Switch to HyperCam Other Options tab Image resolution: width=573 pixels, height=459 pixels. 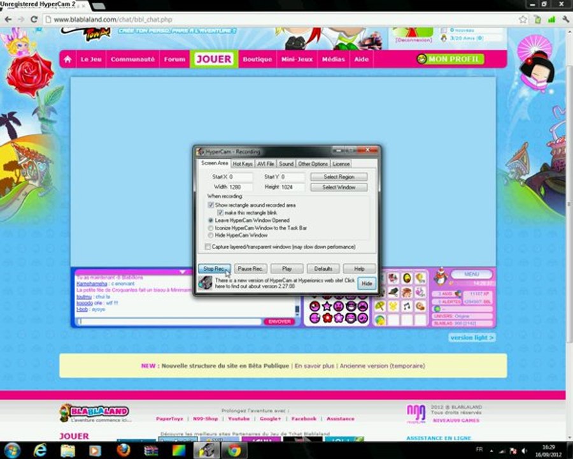point(313,164)
